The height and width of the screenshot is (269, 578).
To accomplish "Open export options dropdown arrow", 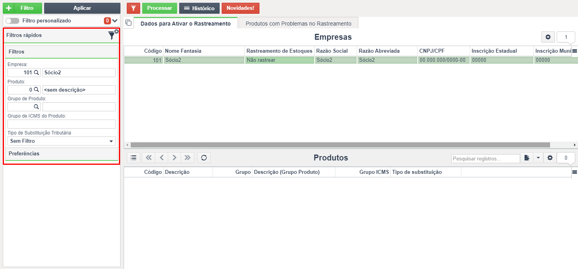I will point(538,158).
